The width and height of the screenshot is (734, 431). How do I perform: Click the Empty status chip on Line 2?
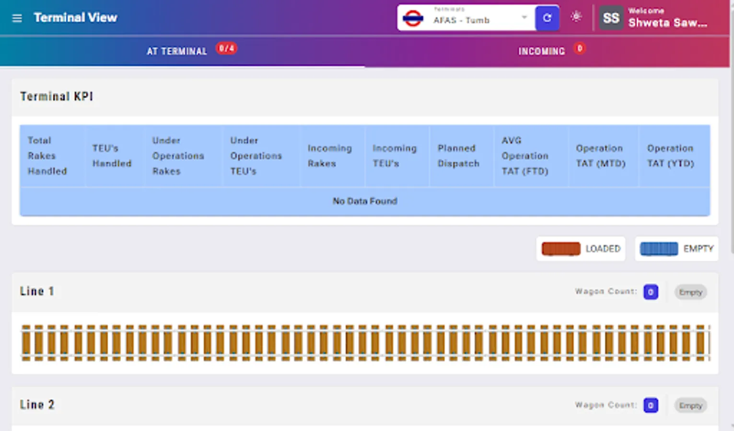690,406
